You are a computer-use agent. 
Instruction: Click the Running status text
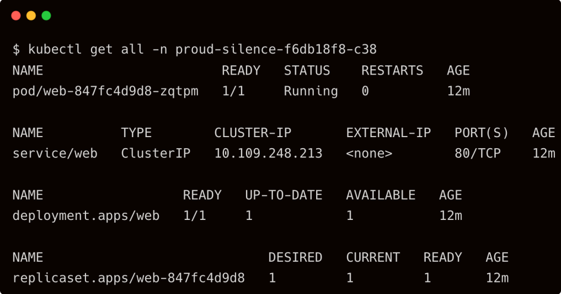[311, 91]
